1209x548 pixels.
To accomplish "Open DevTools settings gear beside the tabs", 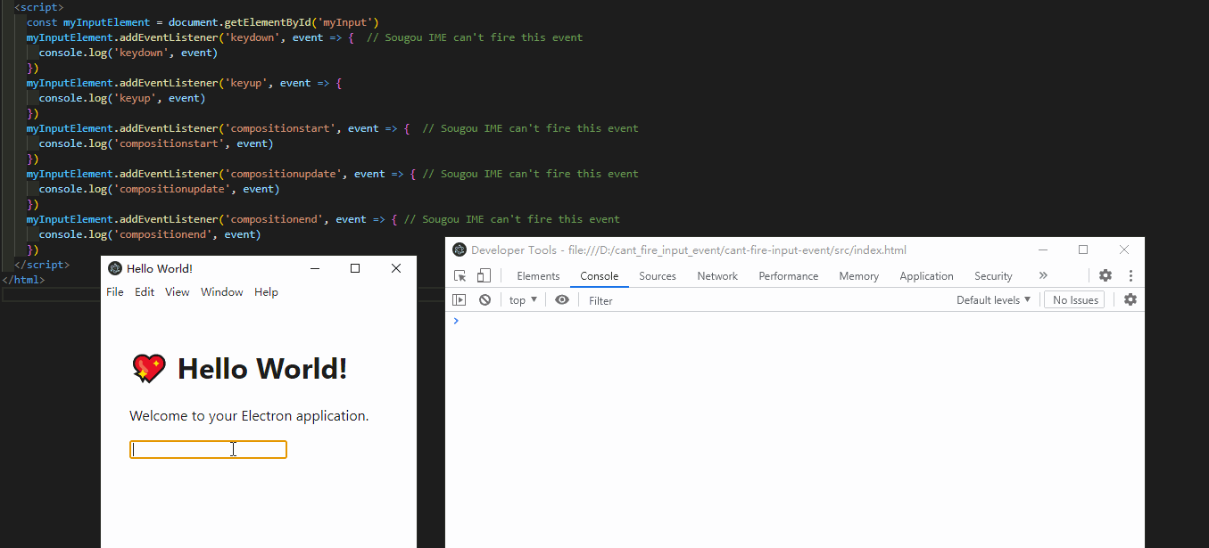I will pos(1105,276).
